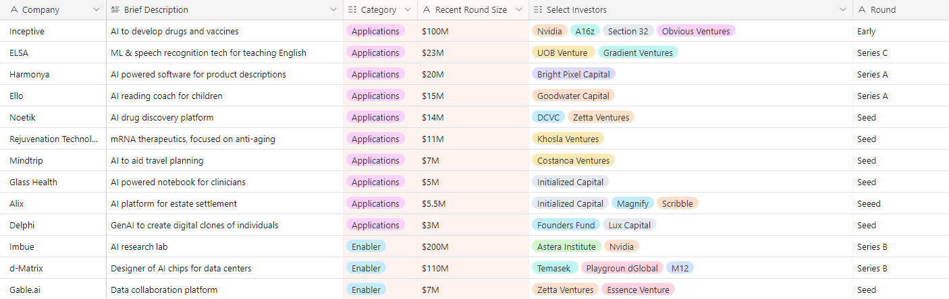Screen dimensions: 949x299
Task: Click the Select Investors multi-select icon
Action: (538, 10)
